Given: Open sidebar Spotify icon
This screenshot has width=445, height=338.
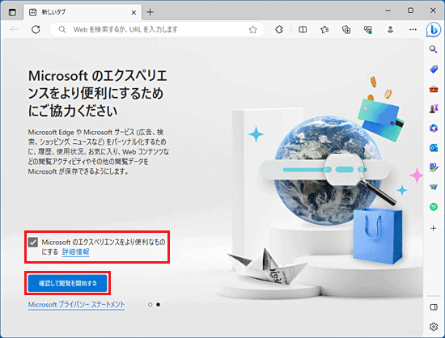Looking at the screenshot, I should (434, 207).
